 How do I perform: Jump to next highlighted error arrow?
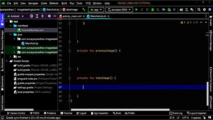[206, 22]
